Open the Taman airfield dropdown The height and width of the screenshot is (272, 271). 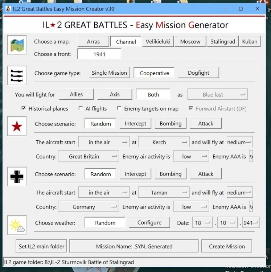point(164,192)
